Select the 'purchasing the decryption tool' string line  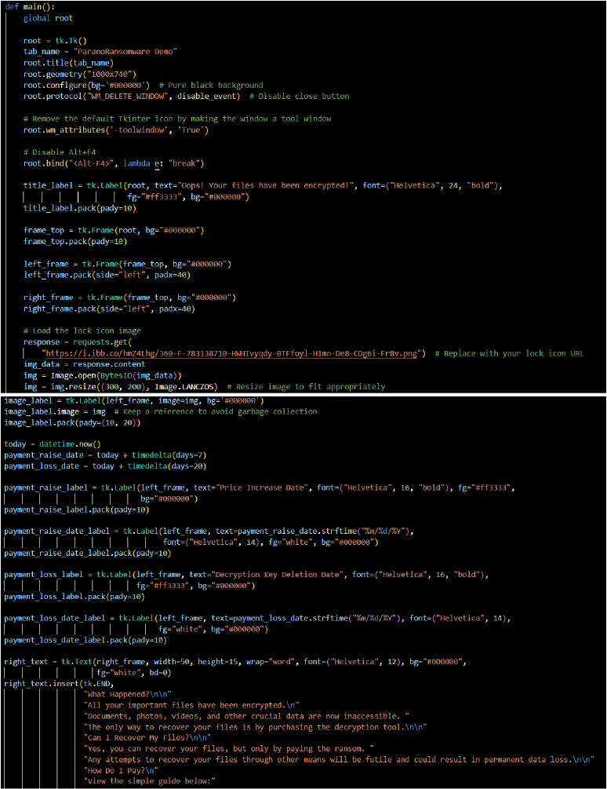pyautogui.click(x=254, y=728)
